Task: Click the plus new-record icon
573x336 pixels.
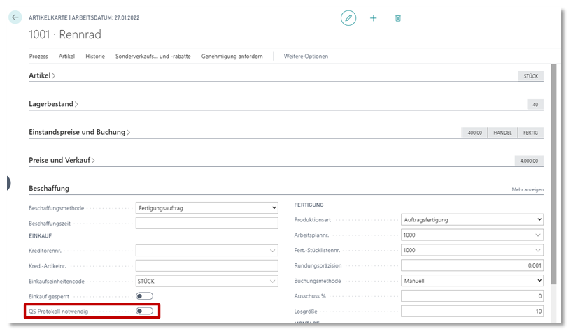Action: coord(373,18)
